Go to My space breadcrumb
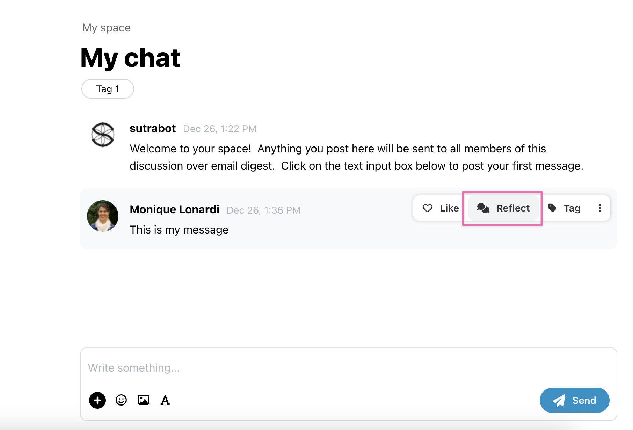633x430 pixels. 106,28
